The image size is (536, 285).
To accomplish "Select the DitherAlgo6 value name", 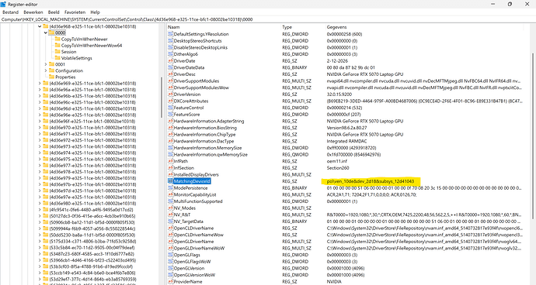I will pyautogui.click(x=186, y=54).
